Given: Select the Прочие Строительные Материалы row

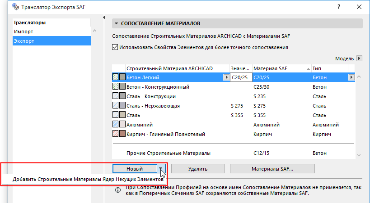Looking at the screenshot, I should (x=234, y=153).
